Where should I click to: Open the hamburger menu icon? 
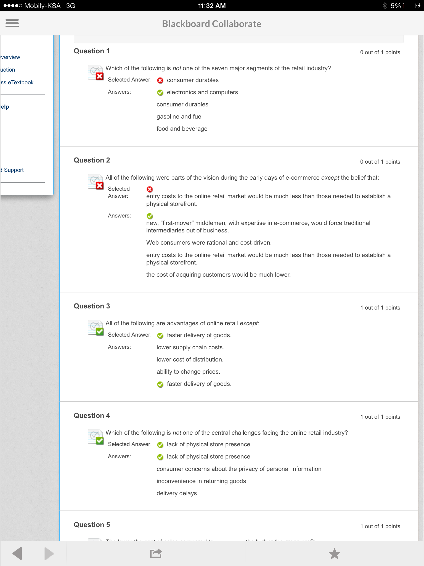click(12, 23)
